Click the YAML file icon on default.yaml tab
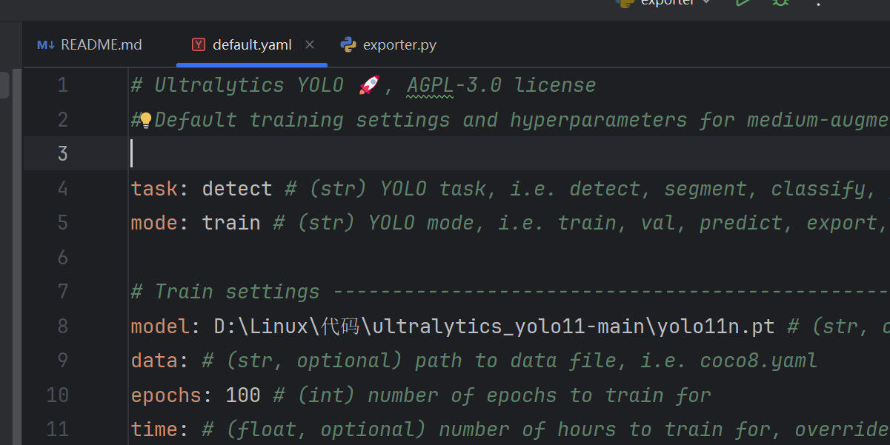 199,44
